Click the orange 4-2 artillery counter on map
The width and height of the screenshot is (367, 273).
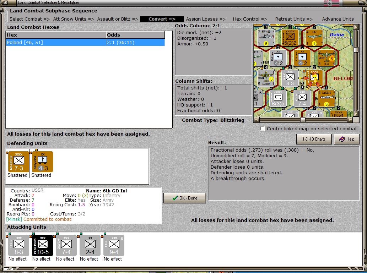[302, 58]
